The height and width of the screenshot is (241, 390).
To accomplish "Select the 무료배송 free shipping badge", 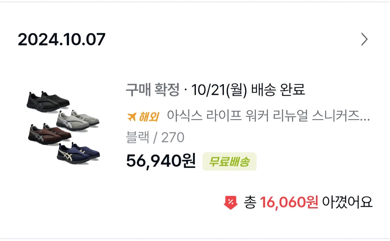I will [x=229, y=161].
